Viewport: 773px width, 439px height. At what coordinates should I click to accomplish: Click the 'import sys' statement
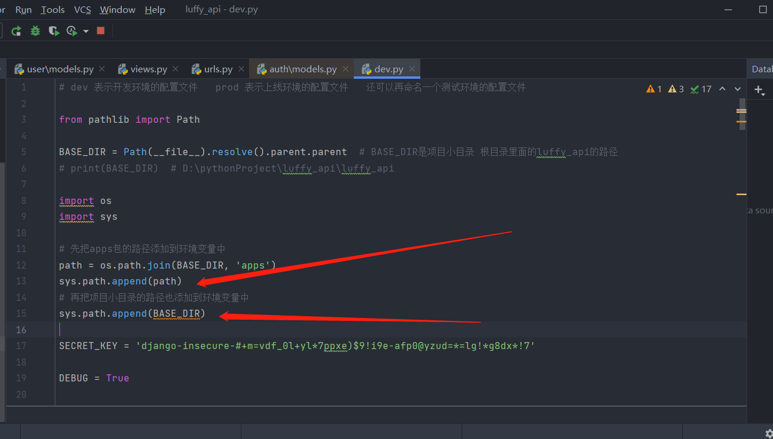click(88, 216)
